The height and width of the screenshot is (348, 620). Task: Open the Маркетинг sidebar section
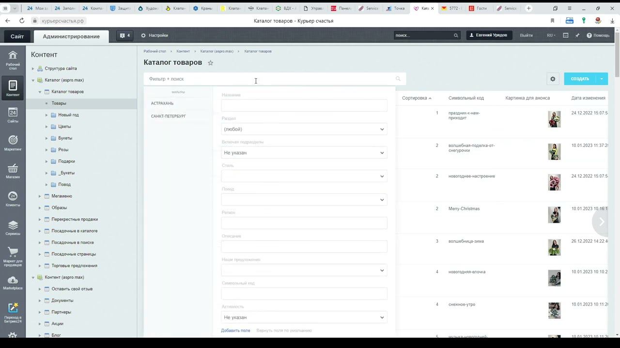click(13, 143)
